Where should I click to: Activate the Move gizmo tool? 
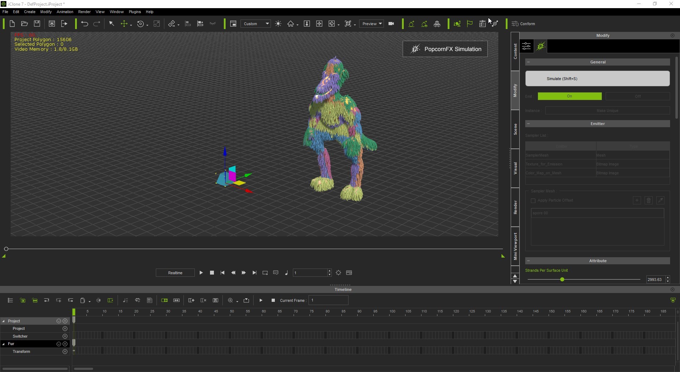click(124, 24)
